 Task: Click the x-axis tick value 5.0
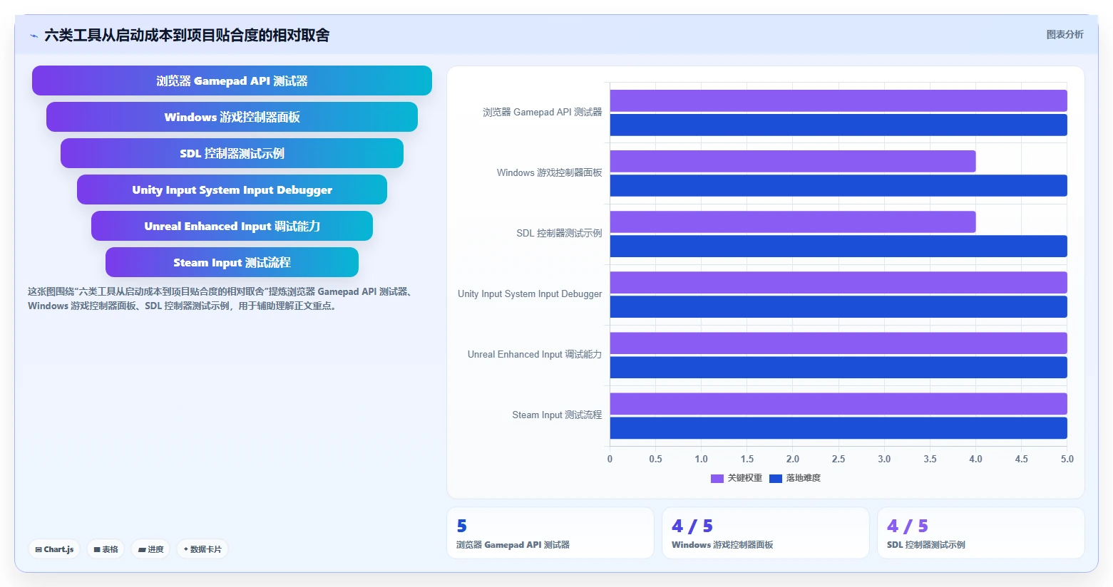pos(1067,459)
